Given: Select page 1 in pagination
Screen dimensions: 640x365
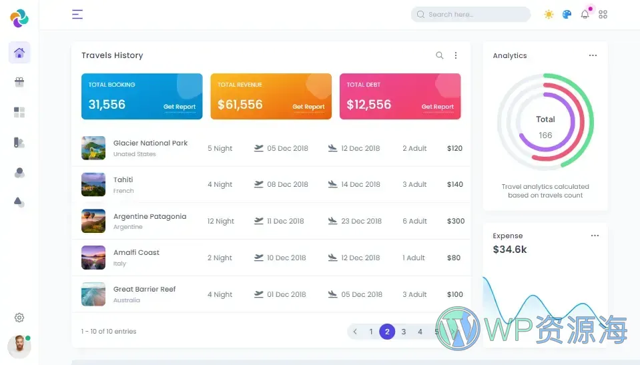Looking at the screenshot, I should click(x=371, y=332).
